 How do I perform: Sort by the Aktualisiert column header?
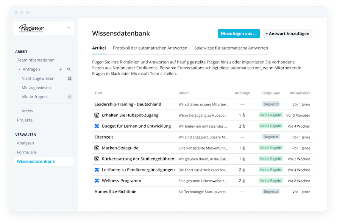point(300,93)
